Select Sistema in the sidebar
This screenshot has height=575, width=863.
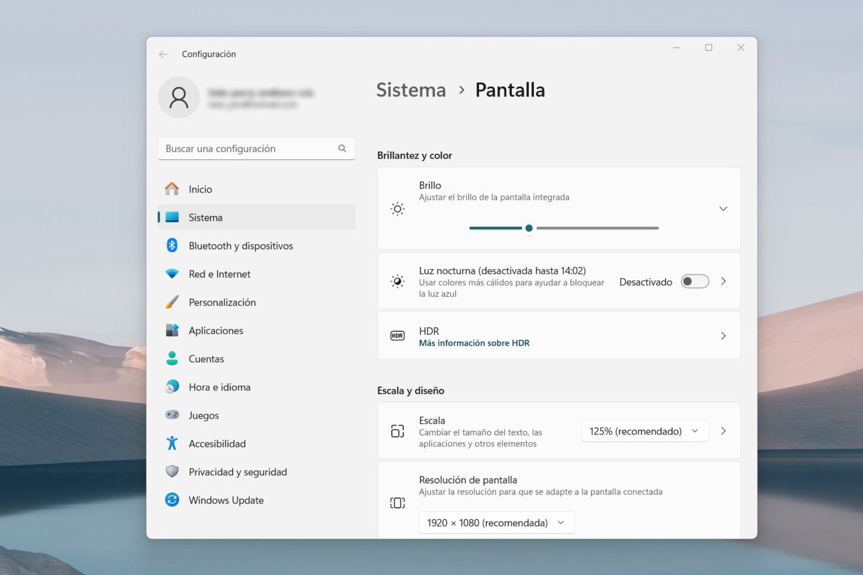point(256,217)
